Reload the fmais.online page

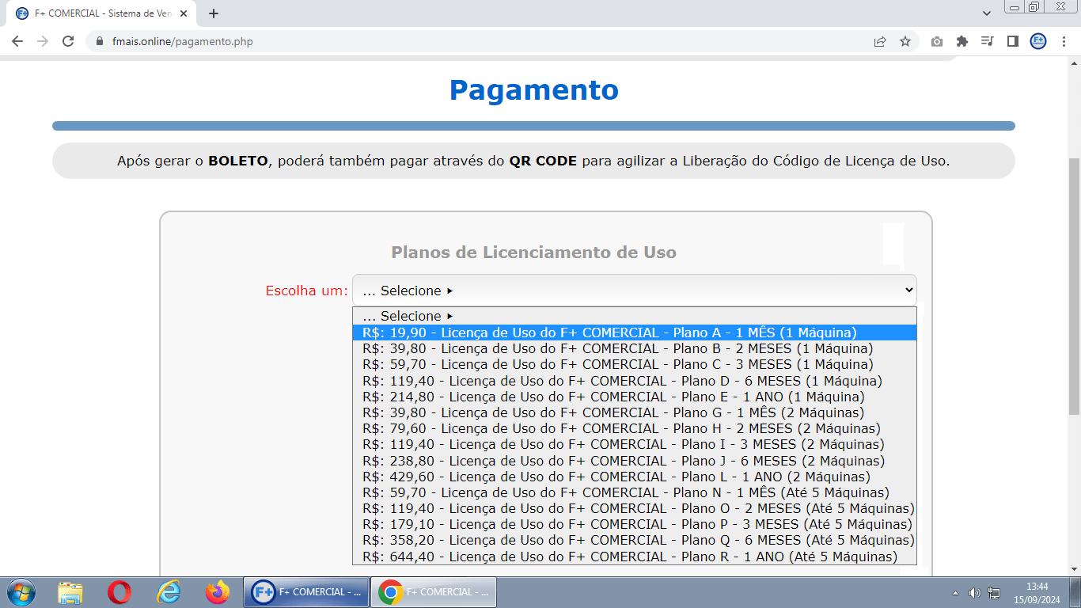point(68,41)
